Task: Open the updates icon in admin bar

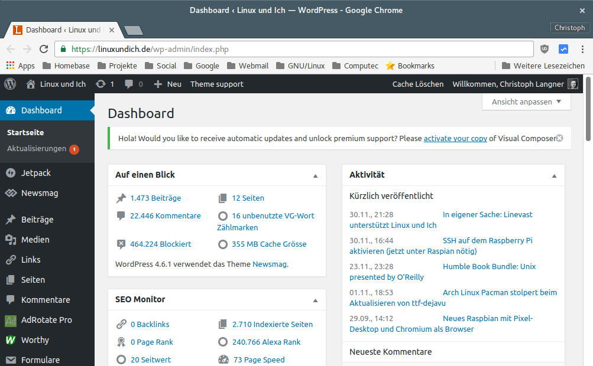Action: point(101,84)
